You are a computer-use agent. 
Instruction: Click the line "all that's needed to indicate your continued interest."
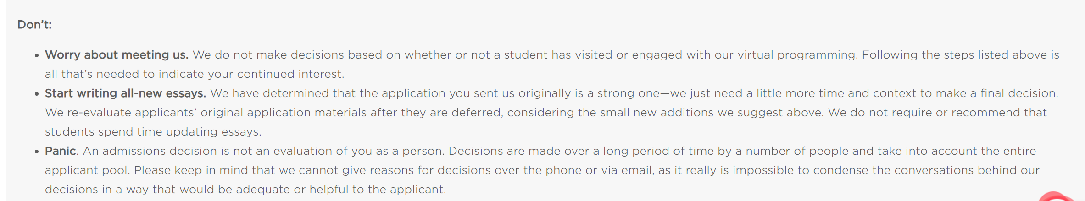point(194,74)
